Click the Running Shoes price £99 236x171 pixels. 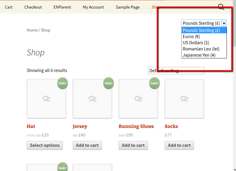click(129, 135)
